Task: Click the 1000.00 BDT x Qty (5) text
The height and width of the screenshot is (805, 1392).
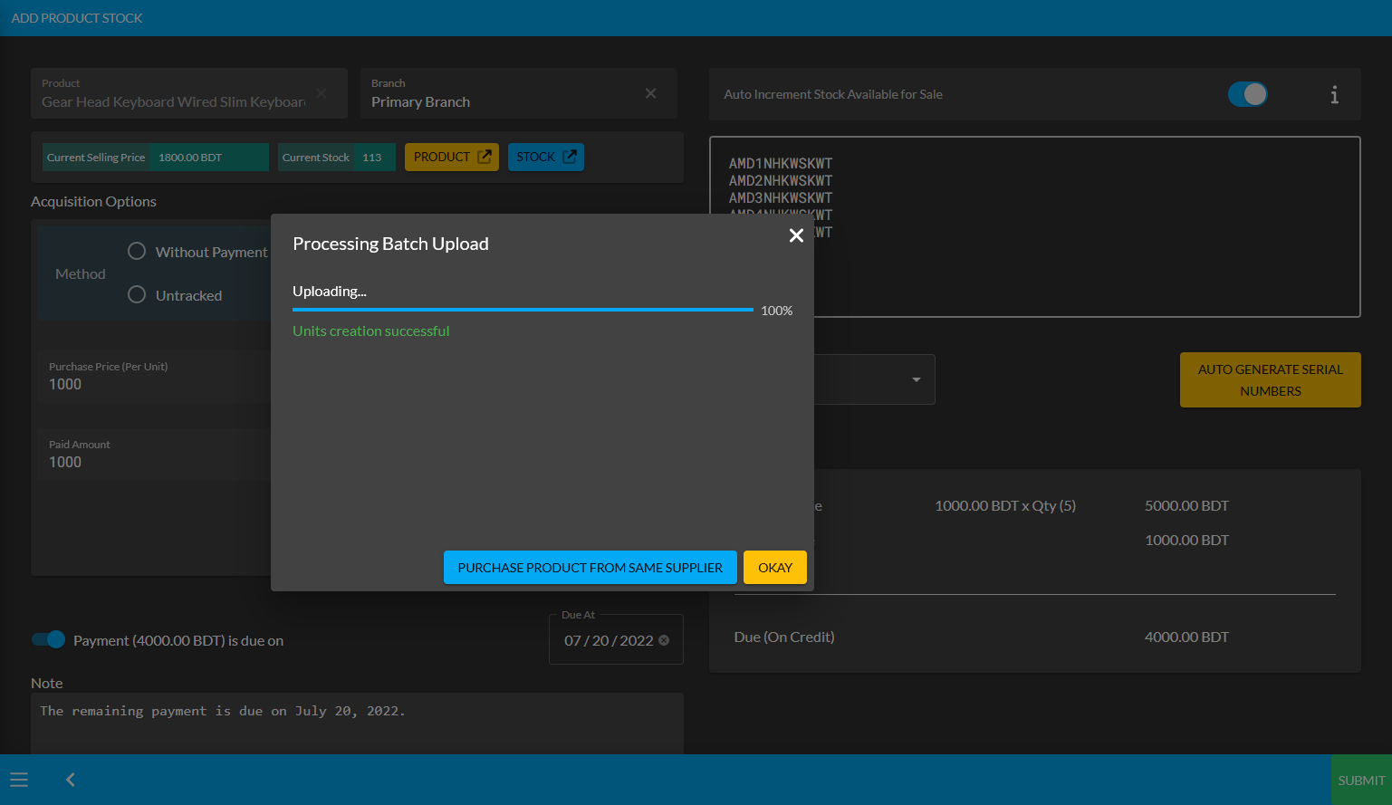Action: coord(1005,506)
